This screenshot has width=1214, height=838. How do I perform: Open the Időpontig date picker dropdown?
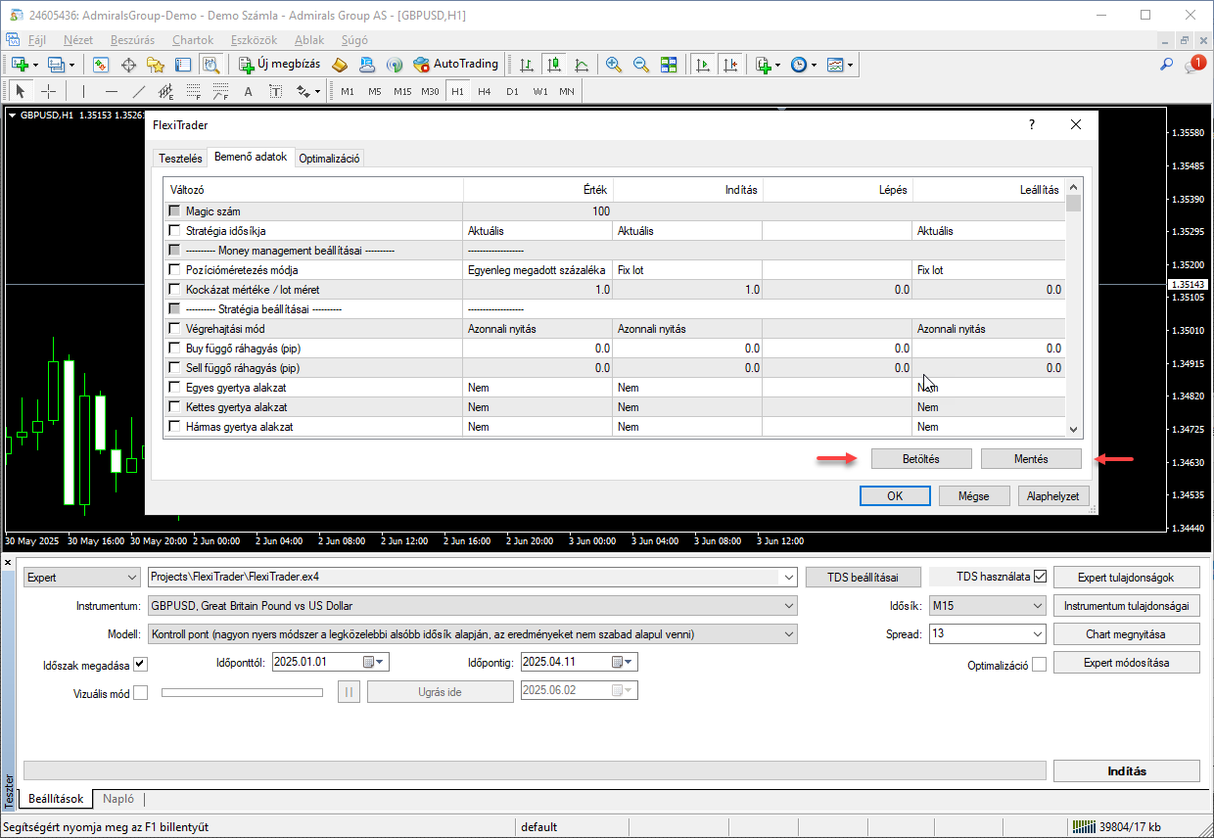click(624, 662)
